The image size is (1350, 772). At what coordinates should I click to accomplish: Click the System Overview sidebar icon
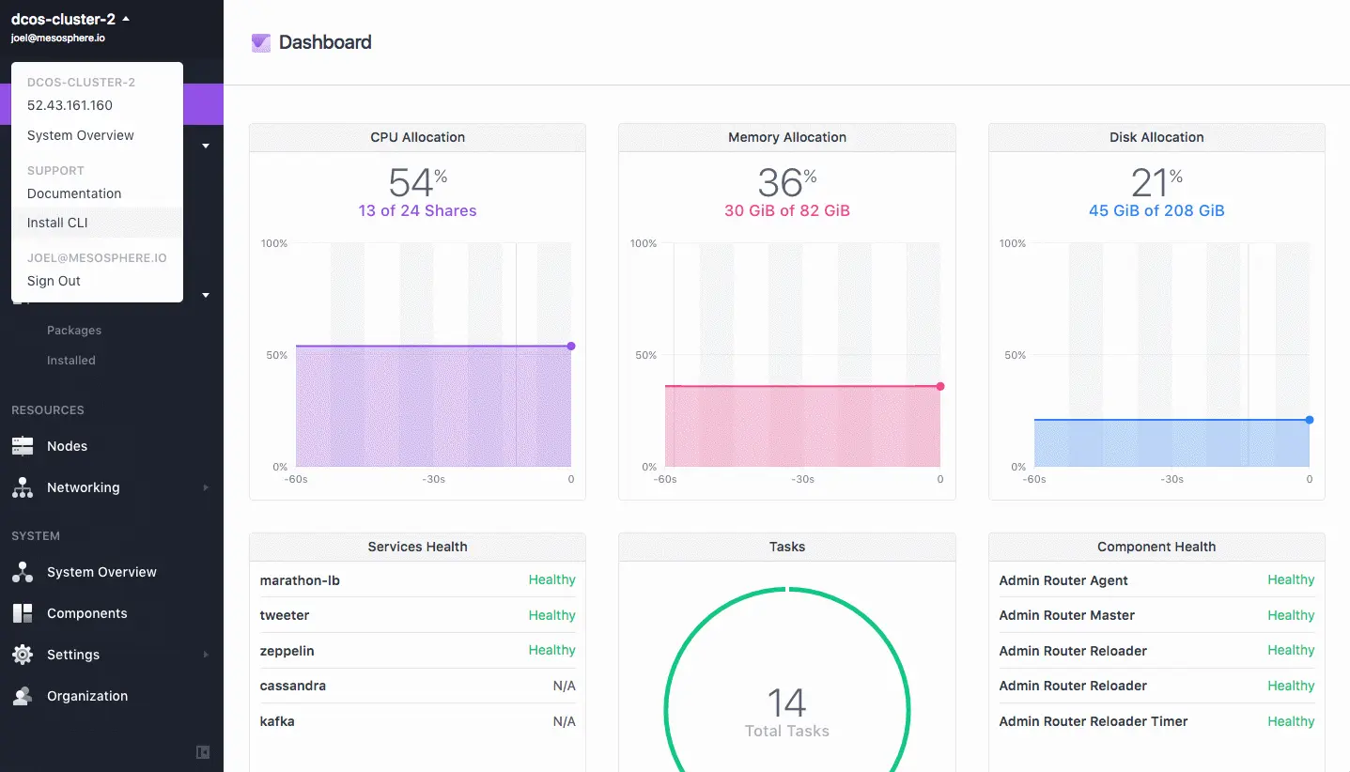click(23, 572)
